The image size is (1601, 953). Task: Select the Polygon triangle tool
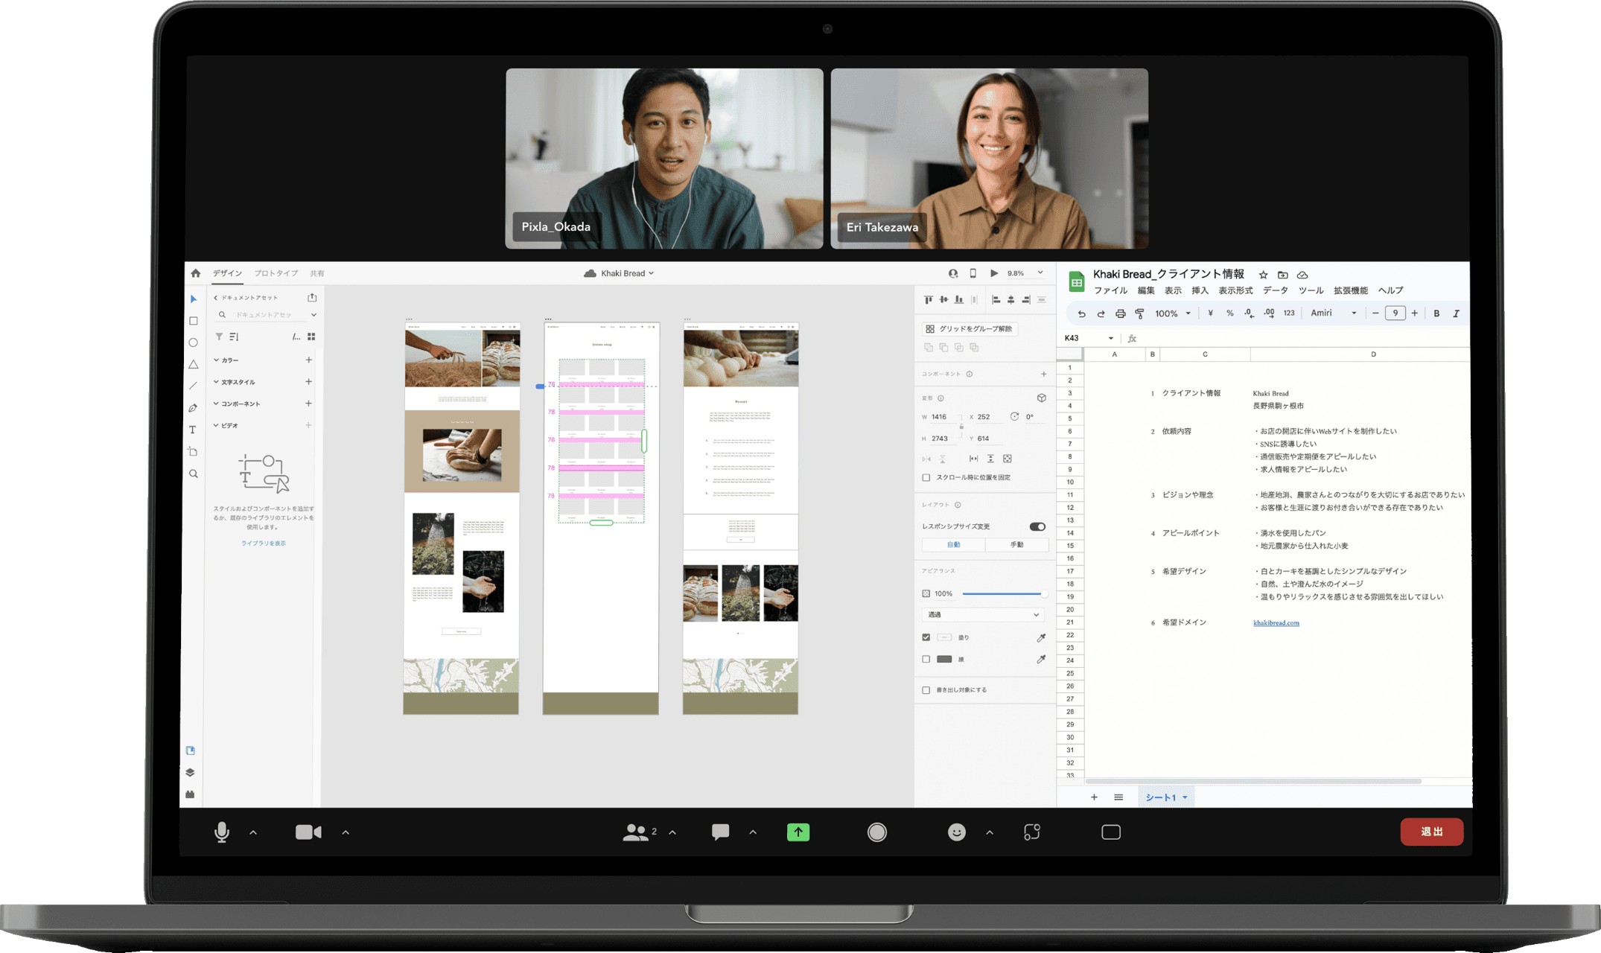pyautogui.click(x=194, y=364)
